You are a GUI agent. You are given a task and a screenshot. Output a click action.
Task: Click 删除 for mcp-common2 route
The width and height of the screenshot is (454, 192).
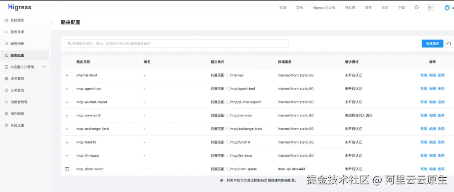coord(441,116)
